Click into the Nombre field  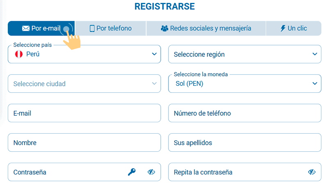click(x=84, y=143)
